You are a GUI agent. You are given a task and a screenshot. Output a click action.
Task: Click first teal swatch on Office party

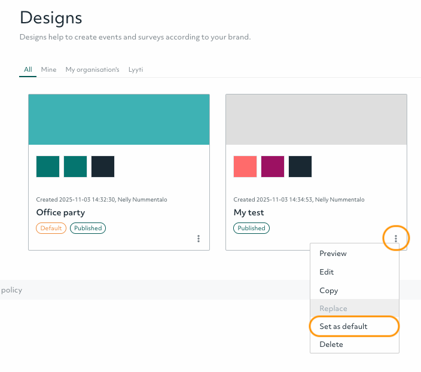pos(48,167)
